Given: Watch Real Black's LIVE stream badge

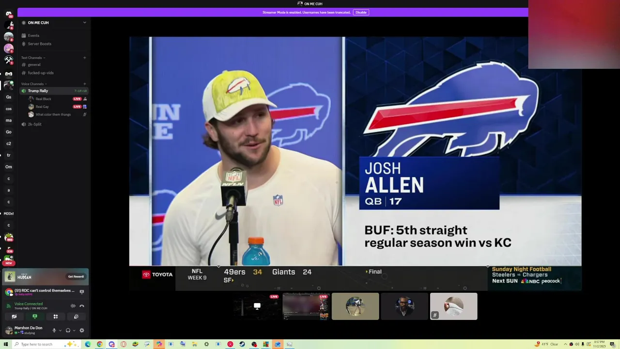Looking at the screenshot, I should click(77, 99).
